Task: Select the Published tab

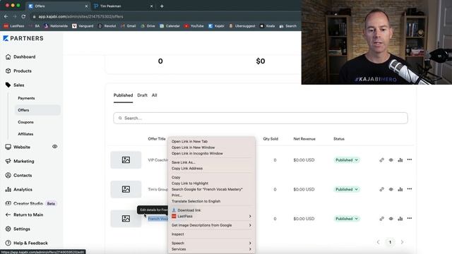Action: [x=123, y=95]
